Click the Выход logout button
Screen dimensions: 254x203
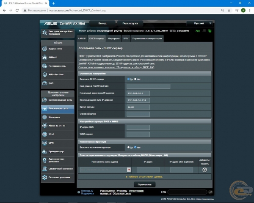click(x=102, y=23)
